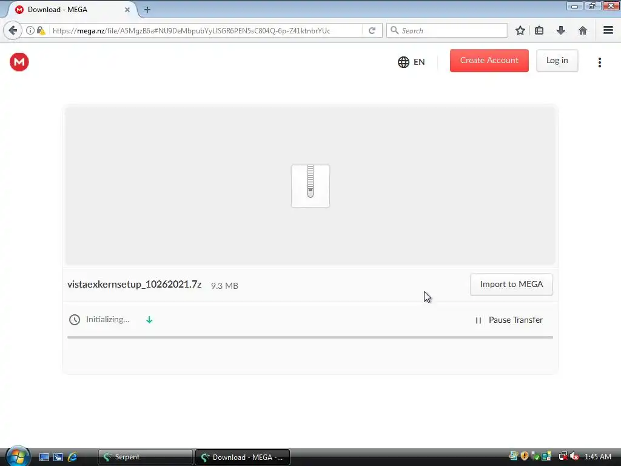Click the clock icon beside Initializing

coord(75,320)
